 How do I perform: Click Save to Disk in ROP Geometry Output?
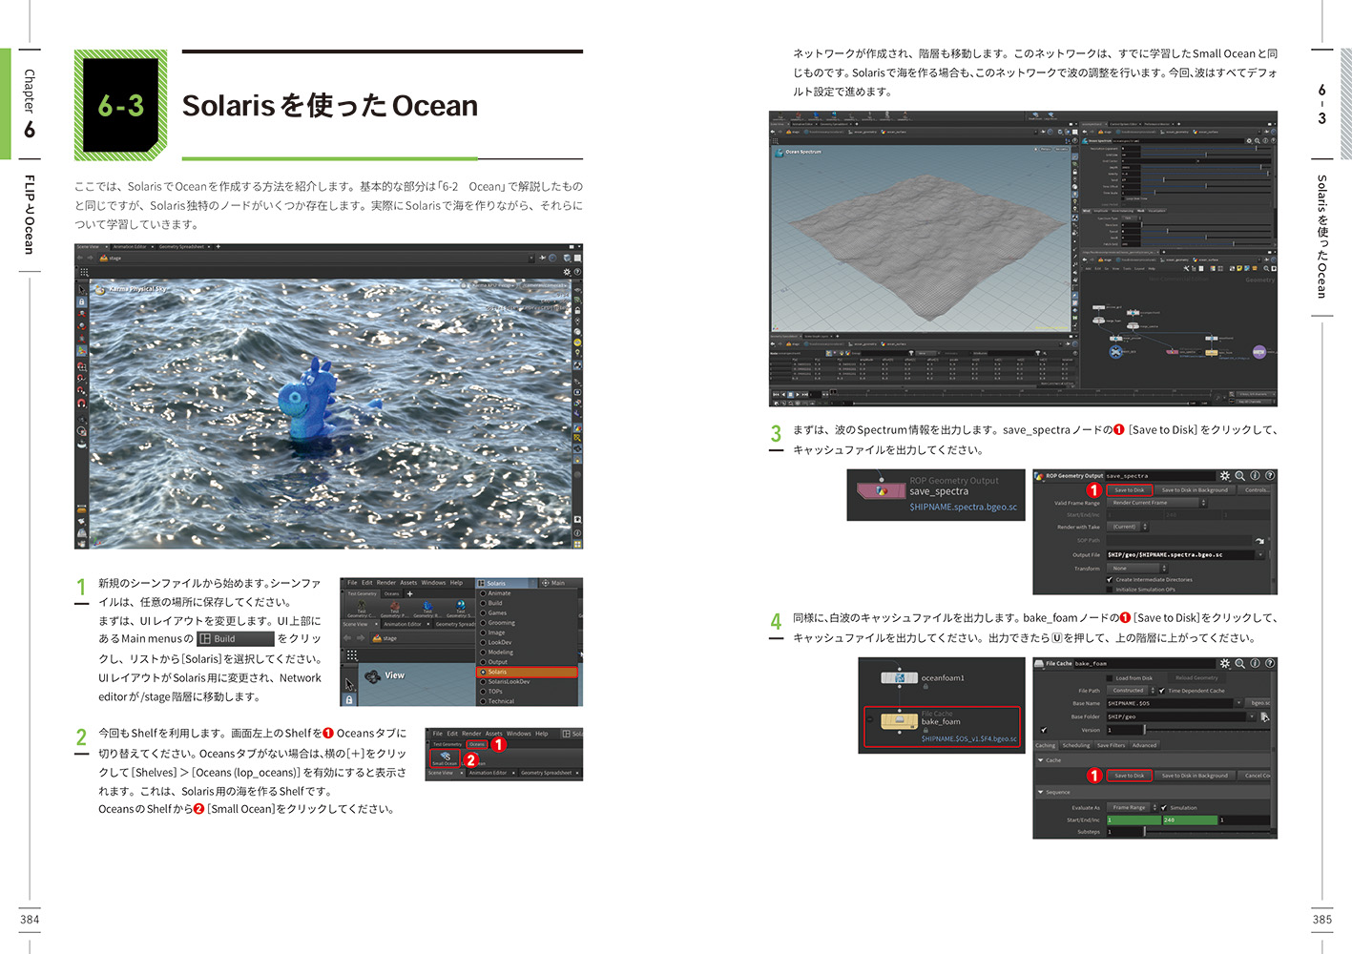coord(1129,490)
